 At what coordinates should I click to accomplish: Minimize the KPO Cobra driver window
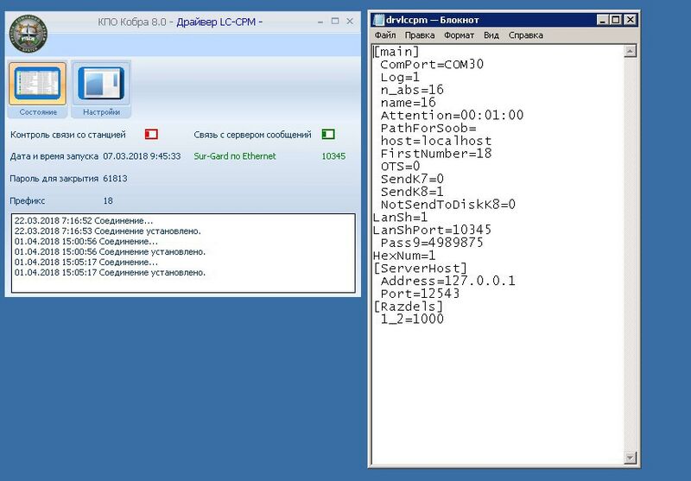click(x=314, y=20)
